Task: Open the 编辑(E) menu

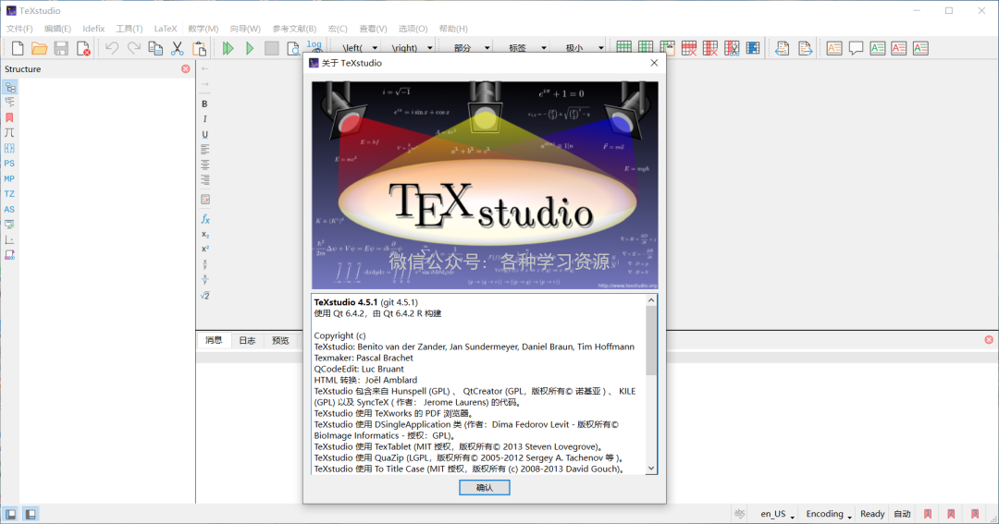Action: tap(57, 29)
